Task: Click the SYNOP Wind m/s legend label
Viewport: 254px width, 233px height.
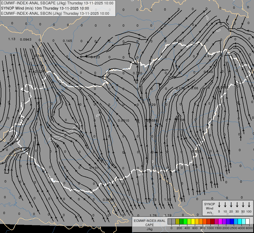Action: pos(209,208)
